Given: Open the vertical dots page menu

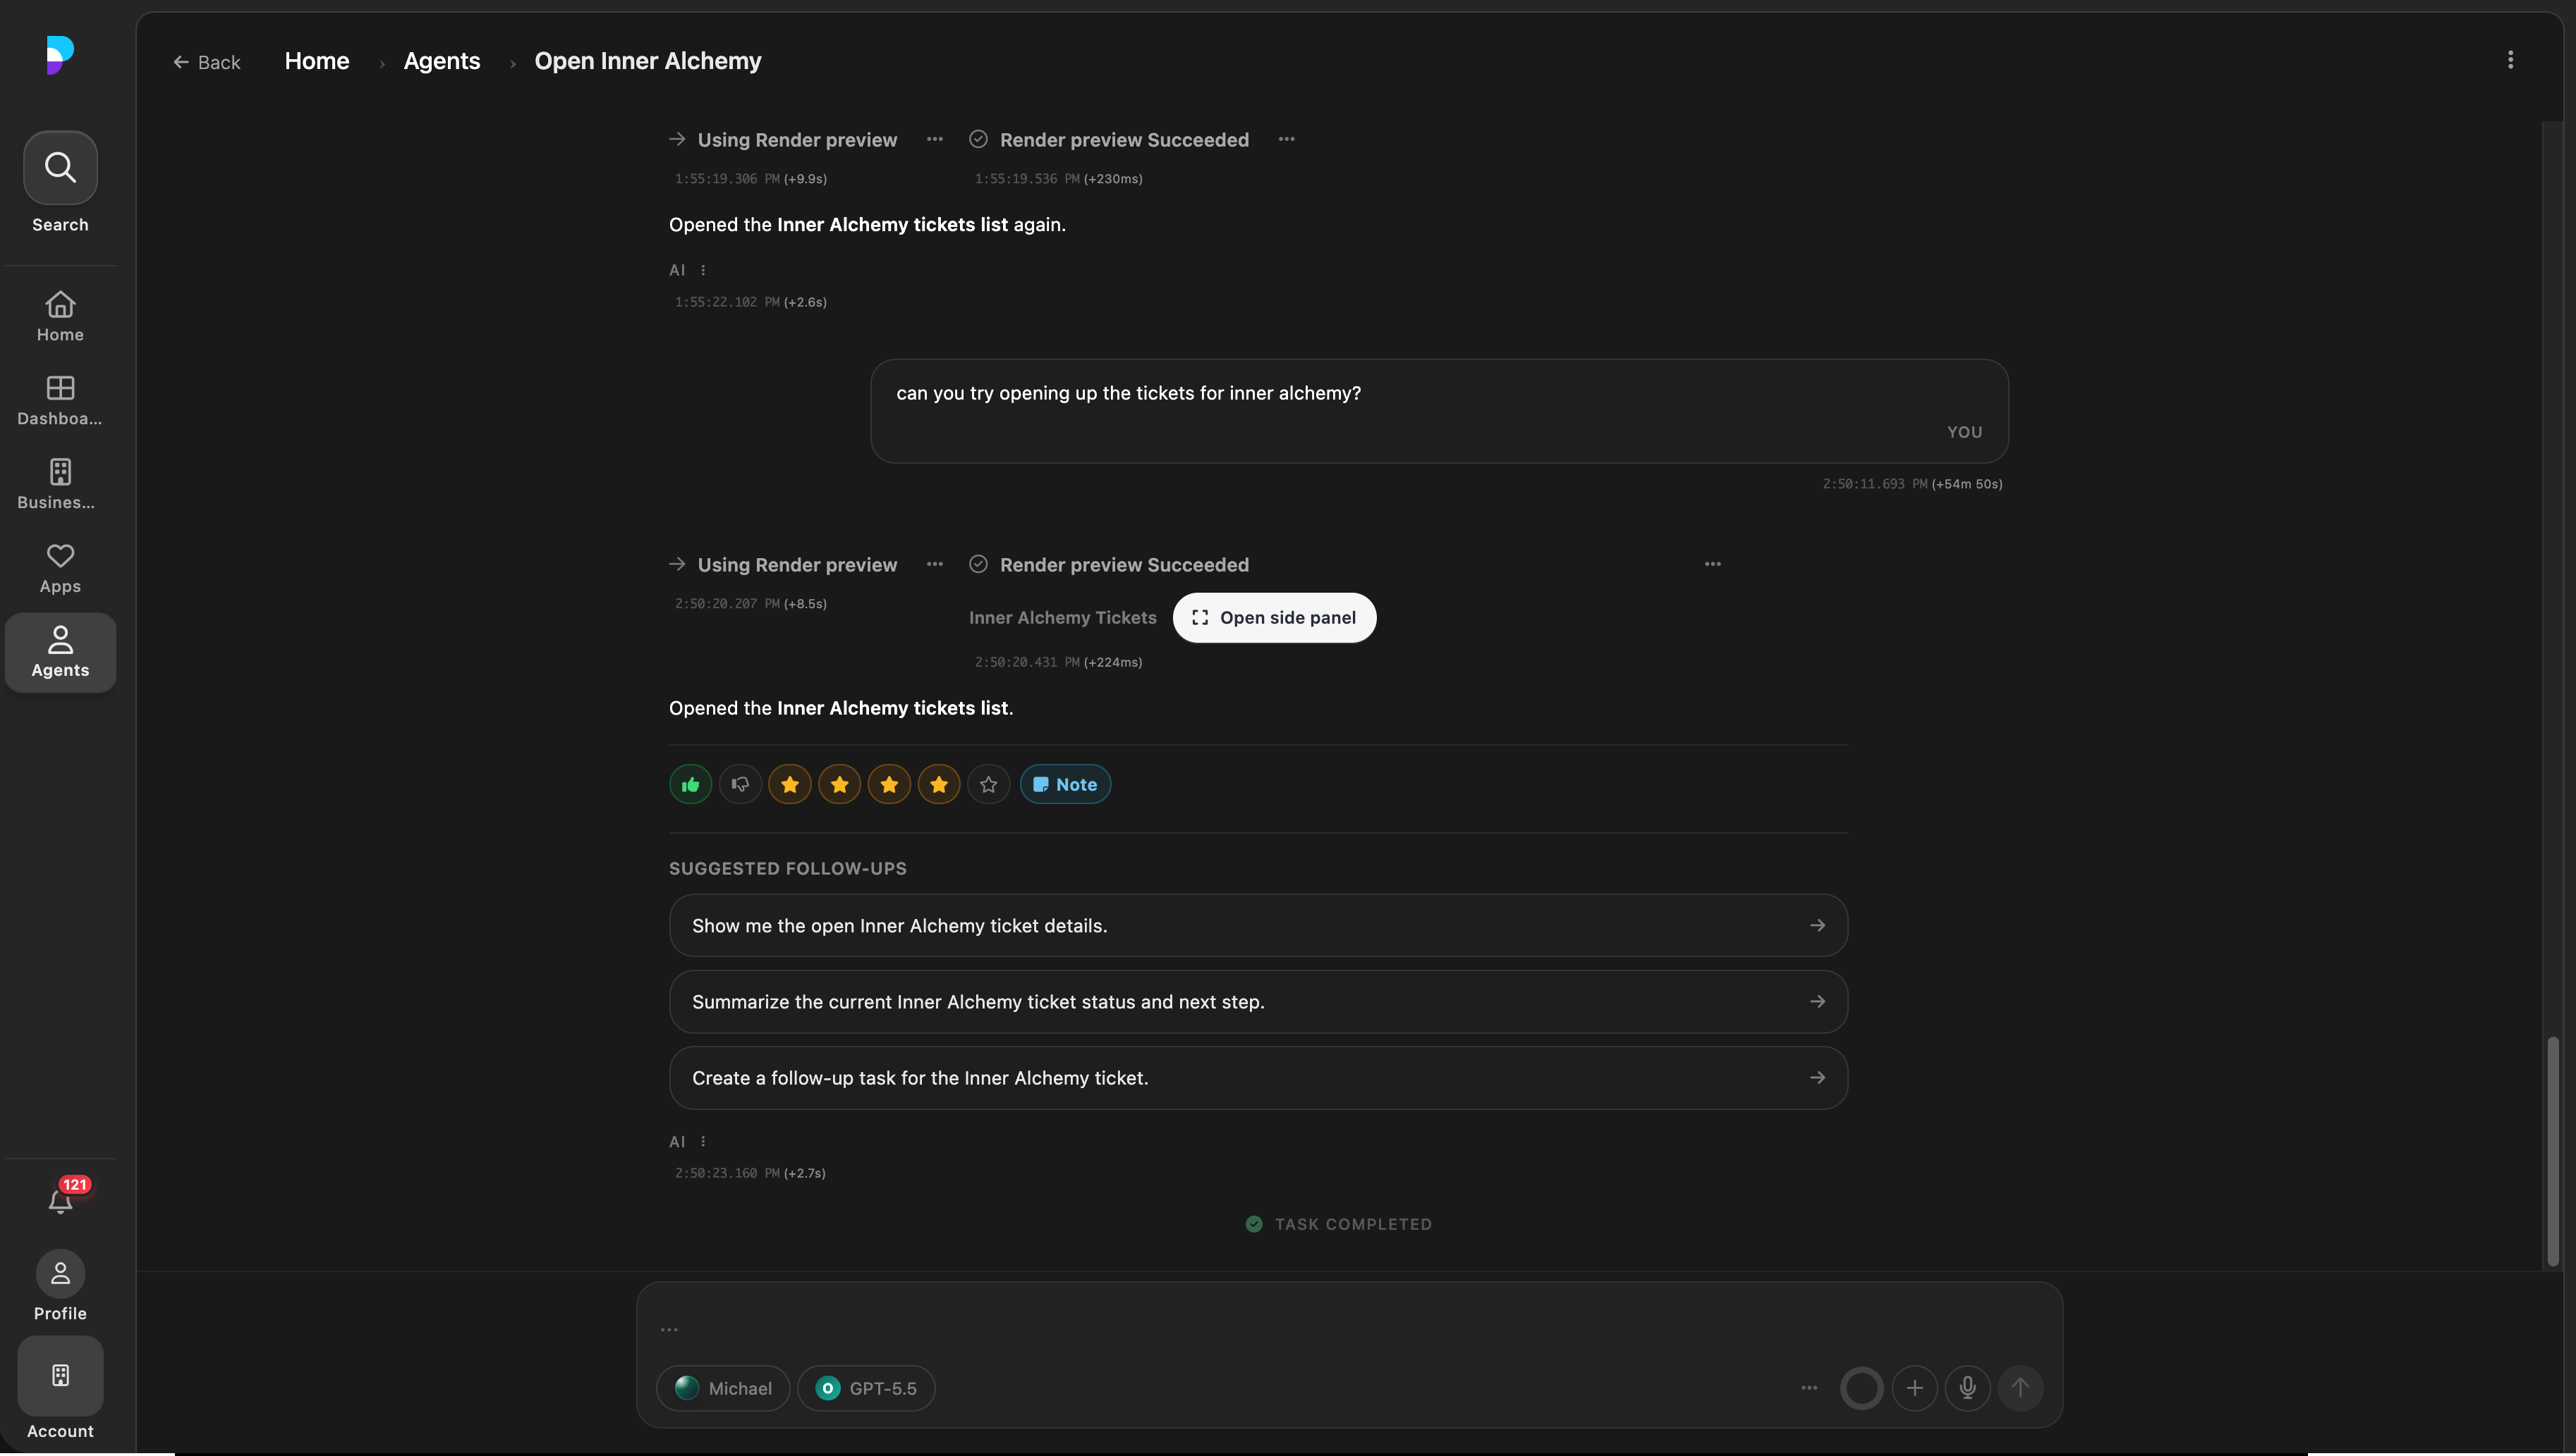Looking at the screenshot, I should (x=2509, y=60).
